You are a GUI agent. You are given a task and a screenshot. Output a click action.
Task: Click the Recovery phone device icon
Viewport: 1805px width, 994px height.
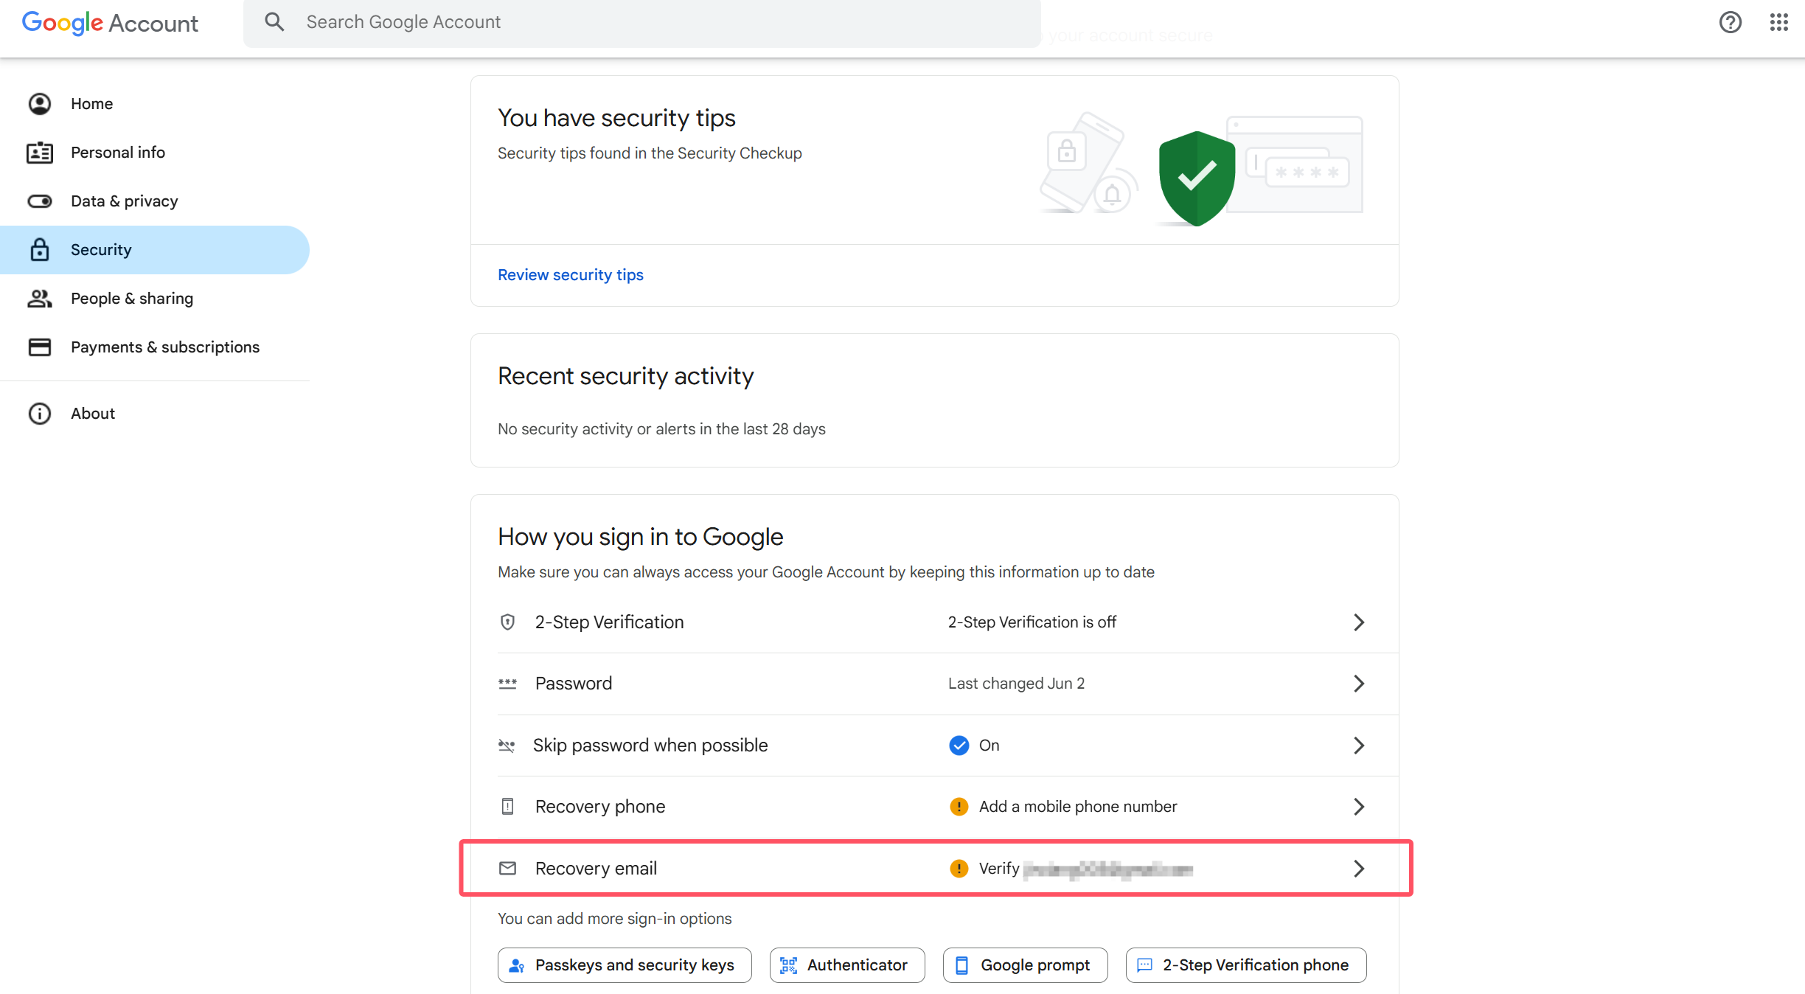[507, 807]
